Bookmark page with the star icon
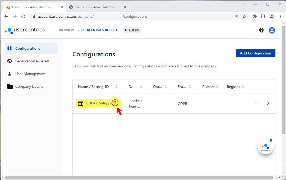Screen dimensions: 286x180 point(244,16)
